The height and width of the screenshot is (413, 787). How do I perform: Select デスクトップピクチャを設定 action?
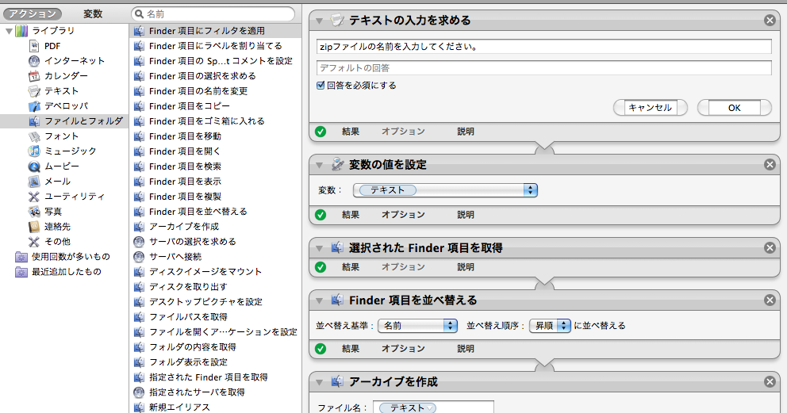point(215,302)
